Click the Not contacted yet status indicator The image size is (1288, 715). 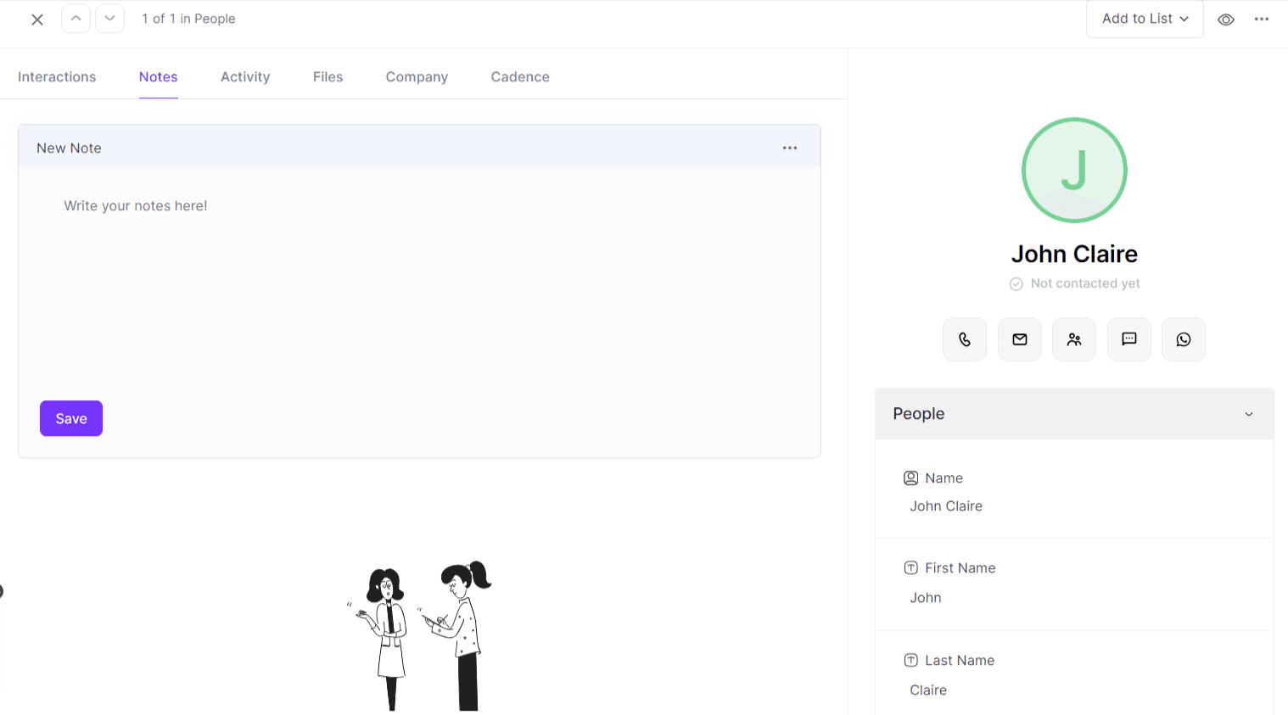1074,282
